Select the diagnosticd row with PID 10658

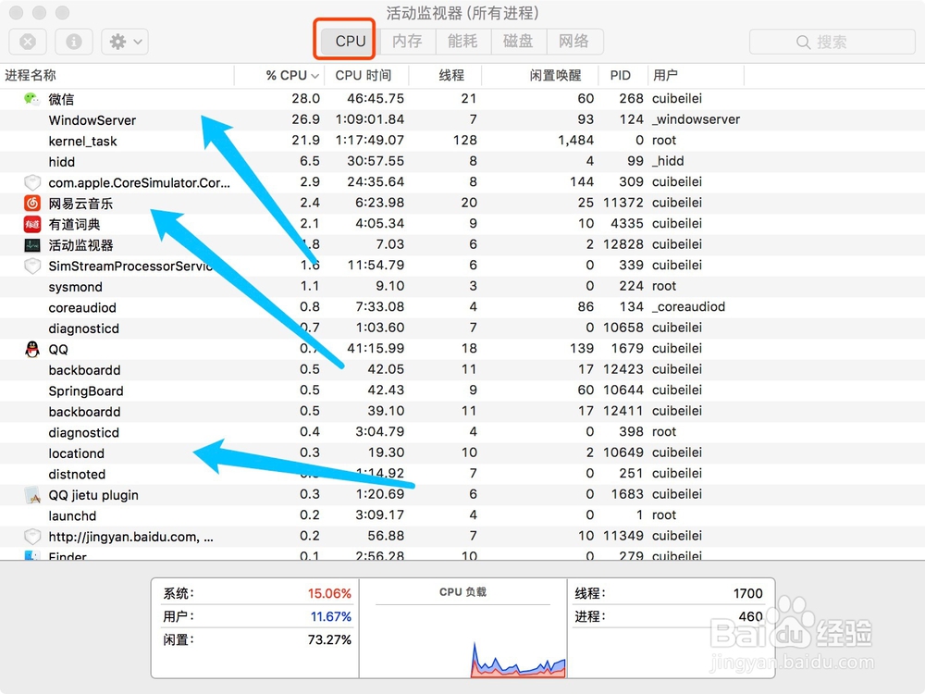(x=462, y=328)
